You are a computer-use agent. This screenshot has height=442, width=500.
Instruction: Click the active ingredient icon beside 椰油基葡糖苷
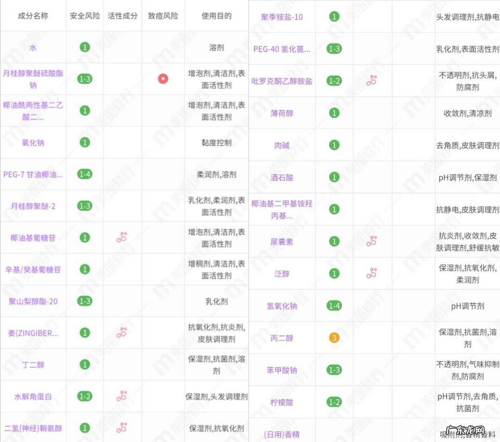pyautogui.click(x=122, y=238)
